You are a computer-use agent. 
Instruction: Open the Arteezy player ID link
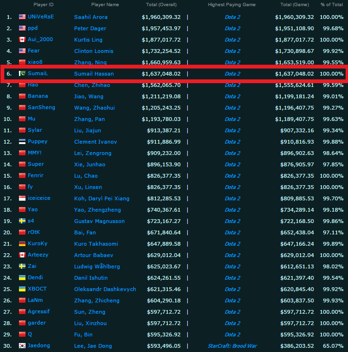tap(38, 255)
